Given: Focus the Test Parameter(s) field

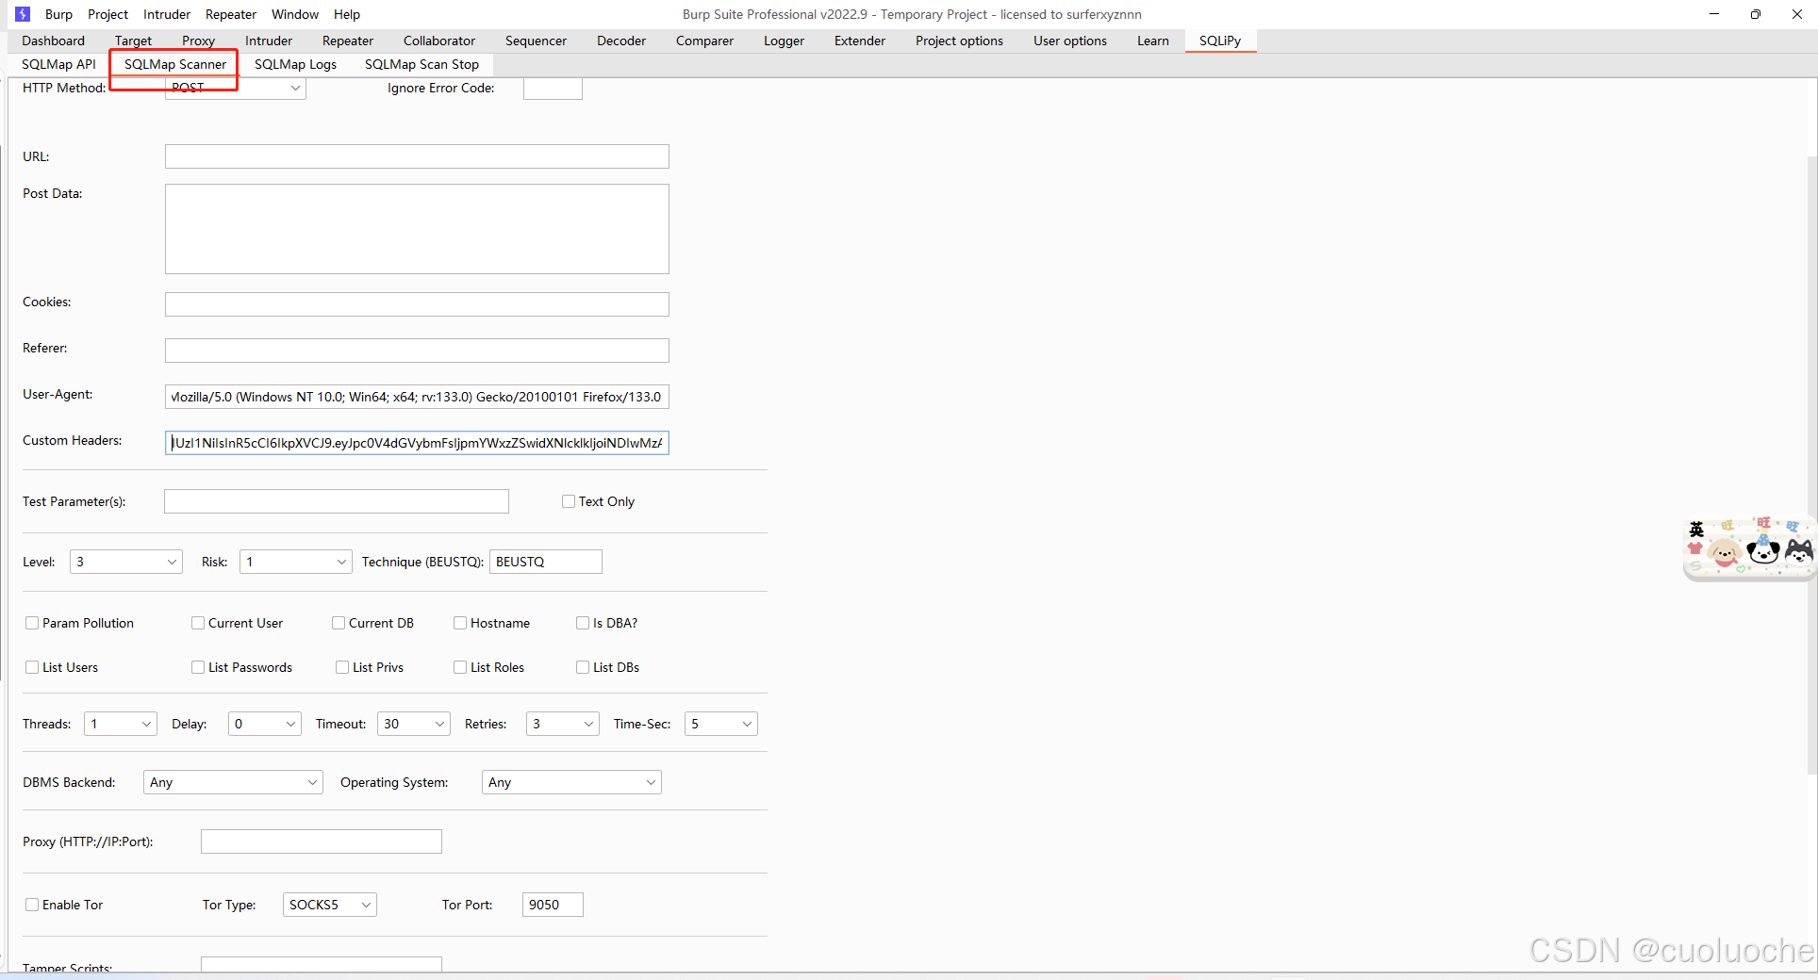Looking at the screenshot, I should click(x=337, y=501).
